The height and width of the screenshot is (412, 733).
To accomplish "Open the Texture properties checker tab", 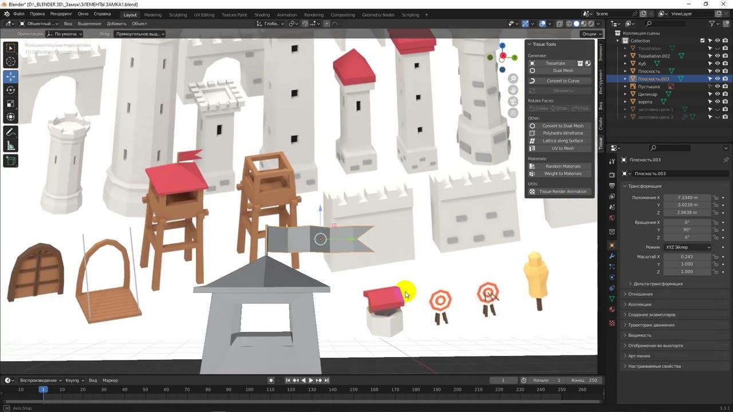I will tap(612, 323).
